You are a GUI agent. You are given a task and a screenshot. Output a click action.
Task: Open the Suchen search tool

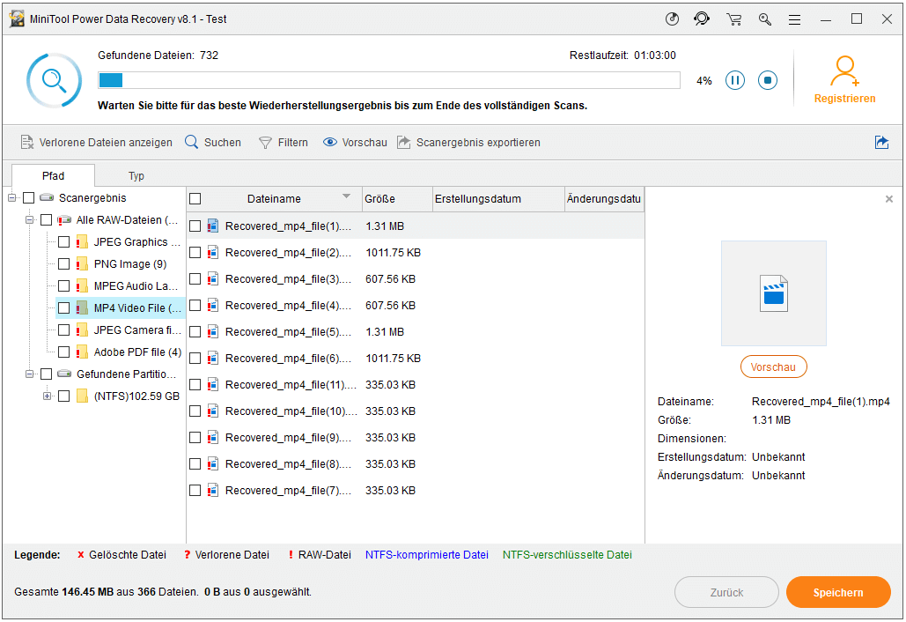(x=213, y=142)
